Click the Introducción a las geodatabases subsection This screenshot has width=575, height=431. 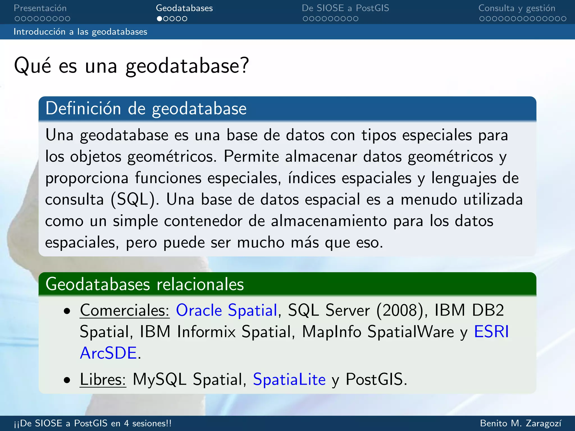(80, 32)
